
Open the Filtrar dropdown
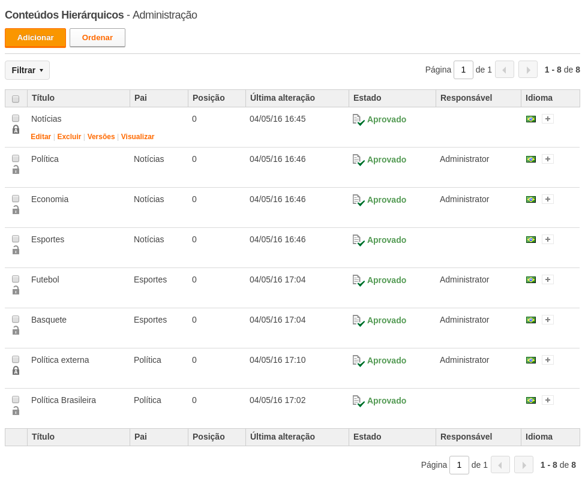click(x=27, y=70)
